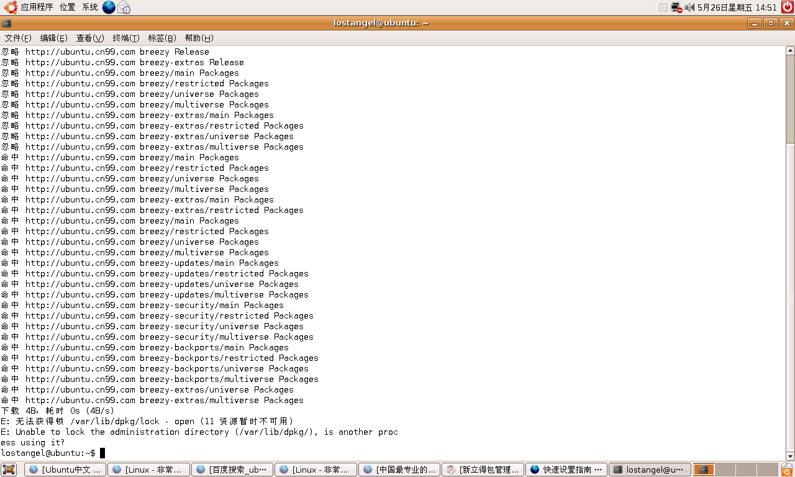Image resolution: width=795 pixels, height=477 pixels.
Task: Maximize the terminal window
Action: tap(771, 23)
